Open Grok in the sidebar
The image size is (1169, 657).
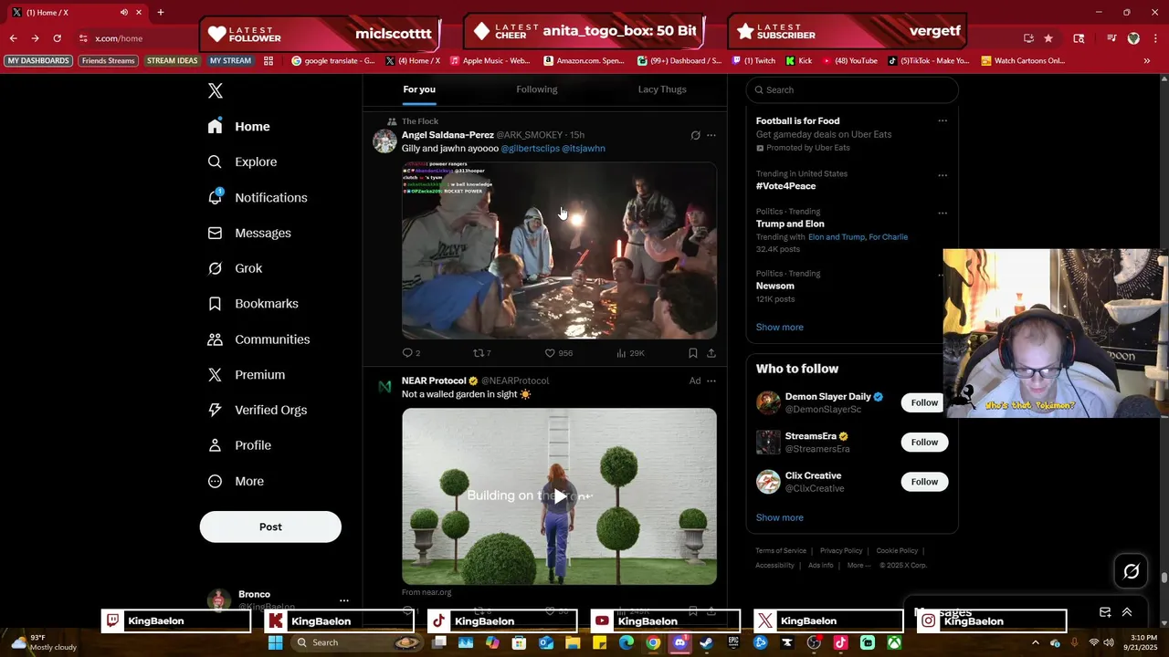tap(235, 268)
